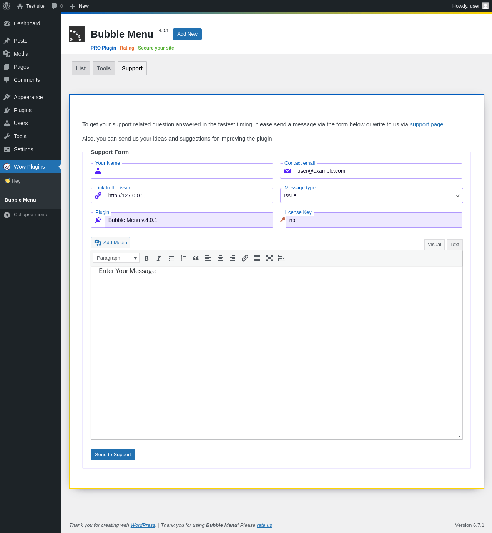The width and height of the screenshot is (492, 533).
Task: Open the rate us footer link
Action: pyautogui.click(x=264, y=525)
